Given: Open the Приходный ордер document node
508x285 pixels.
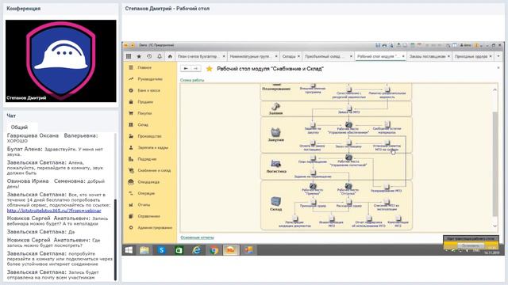Looking at the screenshot, I should 313,203.
